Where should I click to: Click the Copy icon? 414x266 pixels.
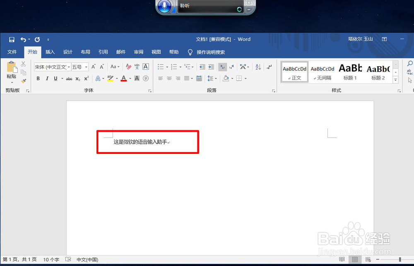(23, 72)
